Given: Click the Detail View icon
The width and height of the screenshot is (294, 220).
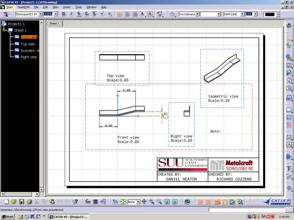Looking at the screenshot, I should point(289,72).
